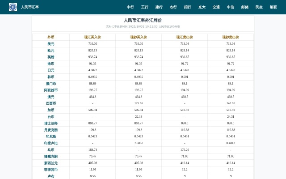Image resolution: width=286 pixels, height=179 pixels.
Task: Open the 英镑 currency entry
Action: click(x=51, y=57)
